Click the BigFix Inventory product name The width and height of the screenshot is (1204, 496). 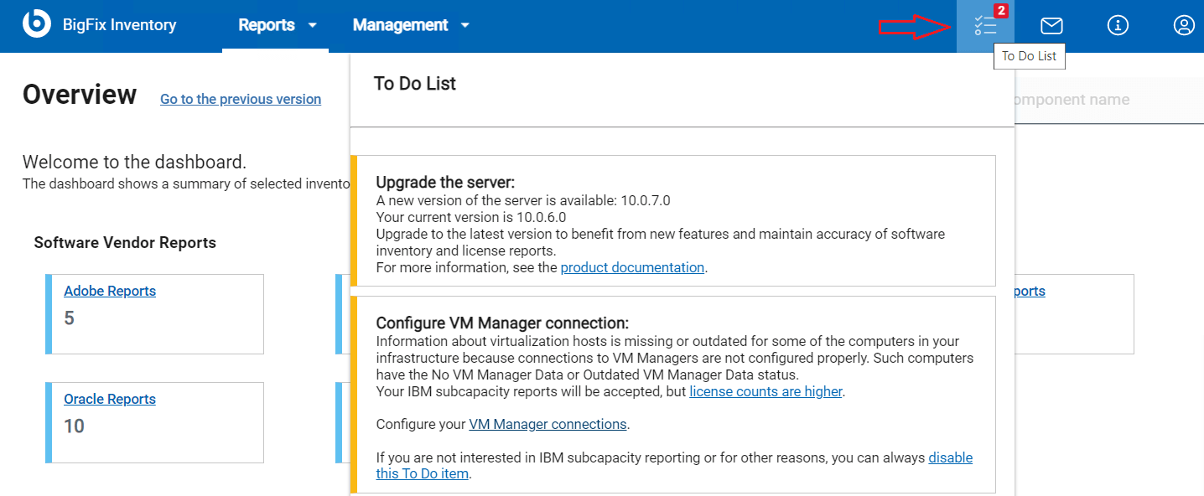[119, 25]
